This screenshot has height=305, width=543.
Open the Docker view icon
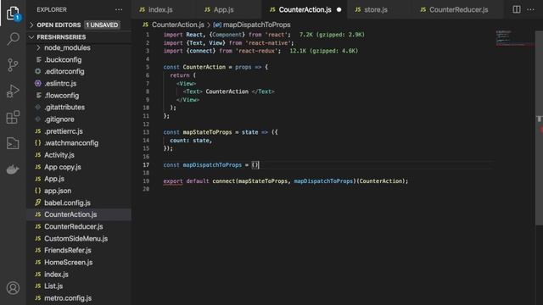pyautogui.click(x=14, y=169)
